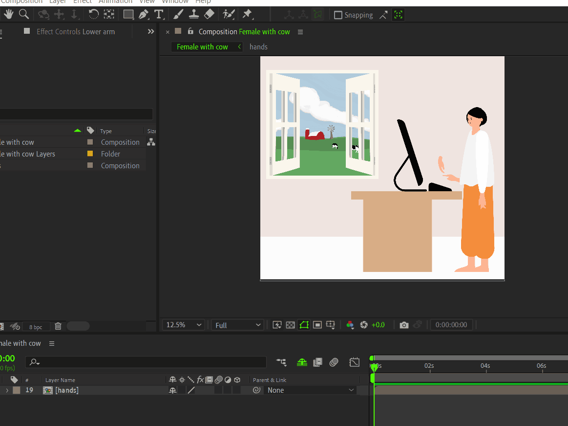
Task: Click the parent pick whip for hands layer
Action: pyautogui.click(x=256, y=390)
